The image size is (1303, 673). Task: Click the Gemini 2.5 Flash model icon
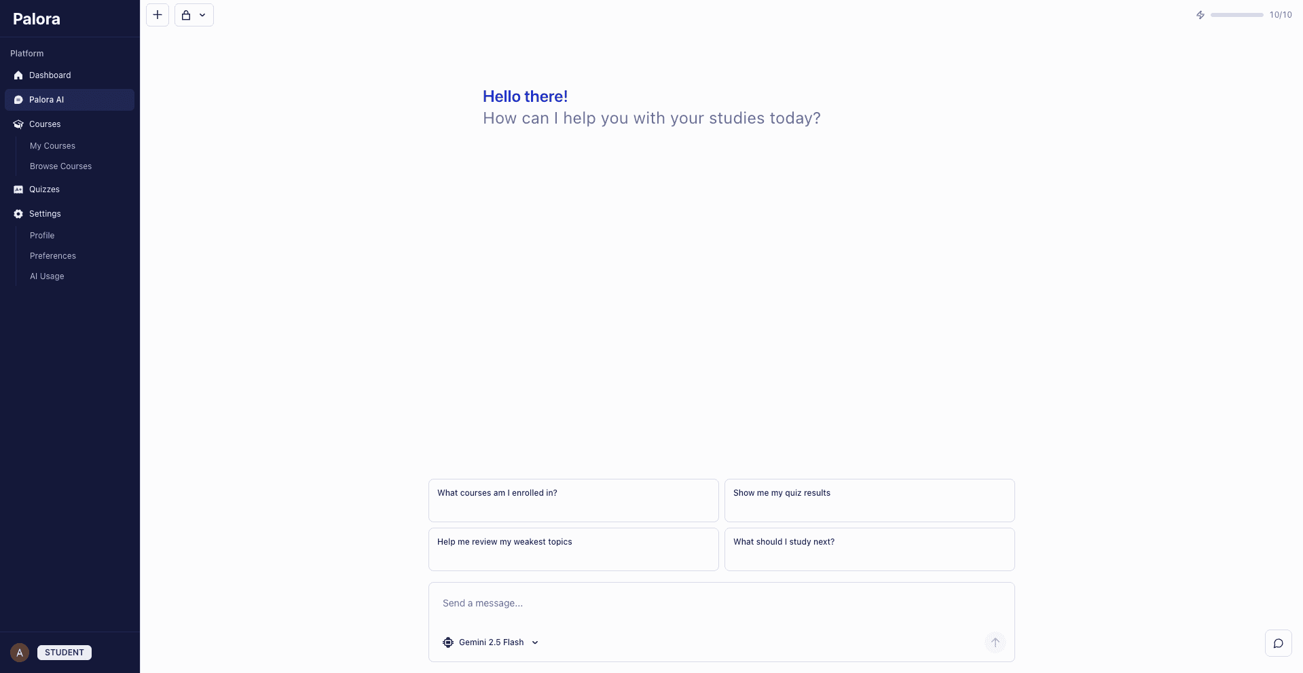(448, 642)
